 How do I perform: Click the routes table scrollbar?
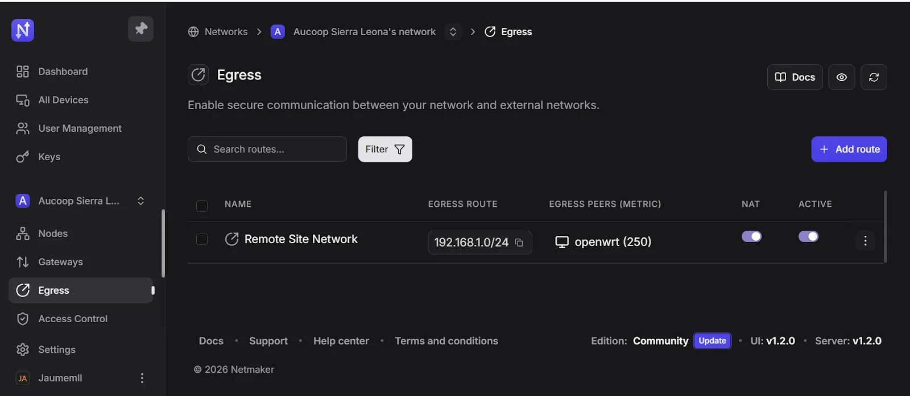point(885,227)
